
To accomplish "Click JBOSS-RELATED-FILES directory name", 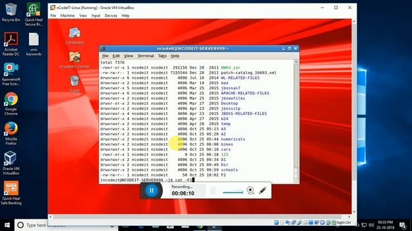I will 244,114.
